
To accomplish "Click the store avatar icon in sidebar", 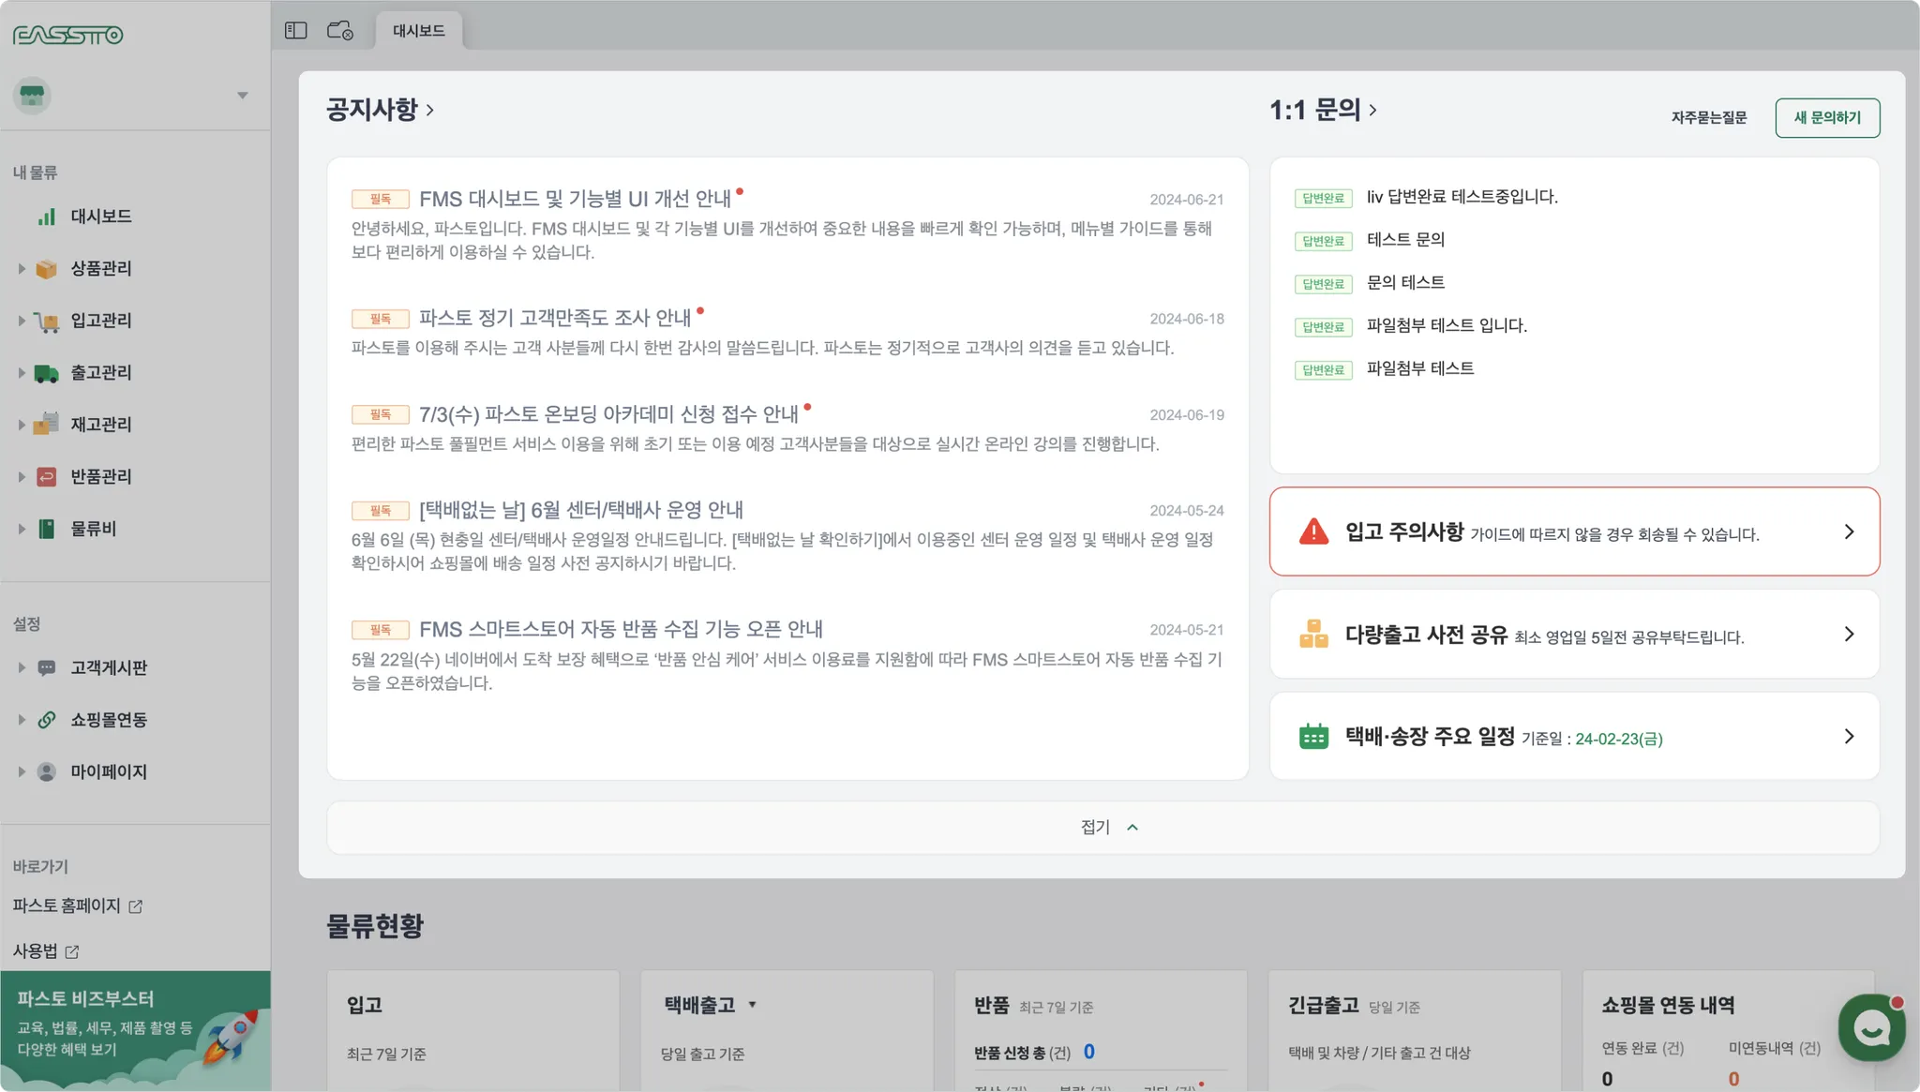I will click(33, 96).
